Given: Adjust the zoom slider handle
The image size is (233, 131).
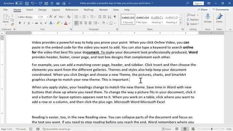Looking at the screenshot, I should [212, 129].
